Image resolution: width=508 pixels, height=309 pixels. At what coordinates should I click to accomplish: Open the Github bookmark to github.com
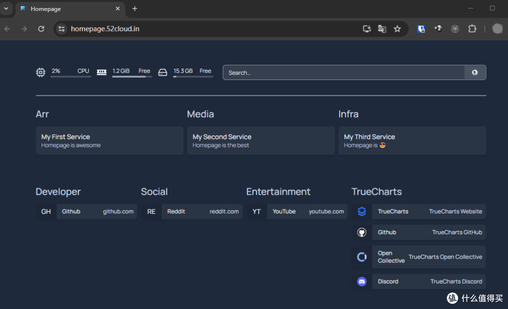point(87,212)
